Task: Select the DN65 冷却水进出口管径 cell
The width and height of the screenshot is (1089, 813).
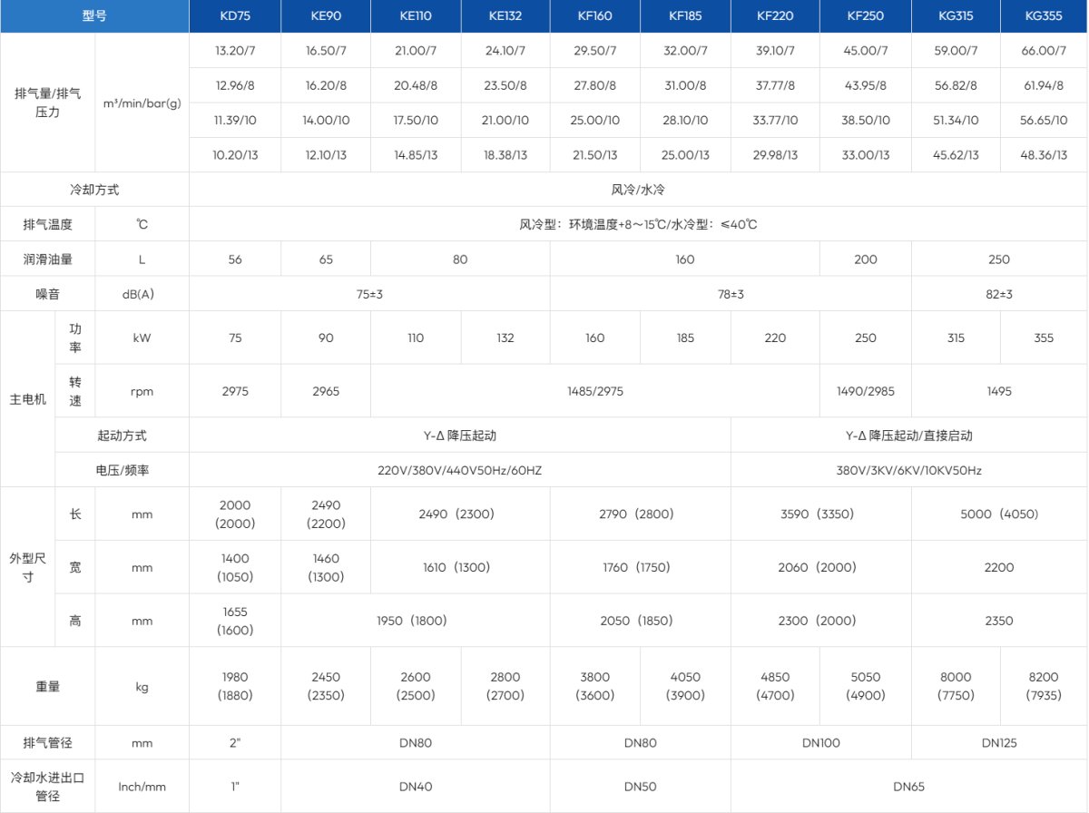Action: [908, 785]
